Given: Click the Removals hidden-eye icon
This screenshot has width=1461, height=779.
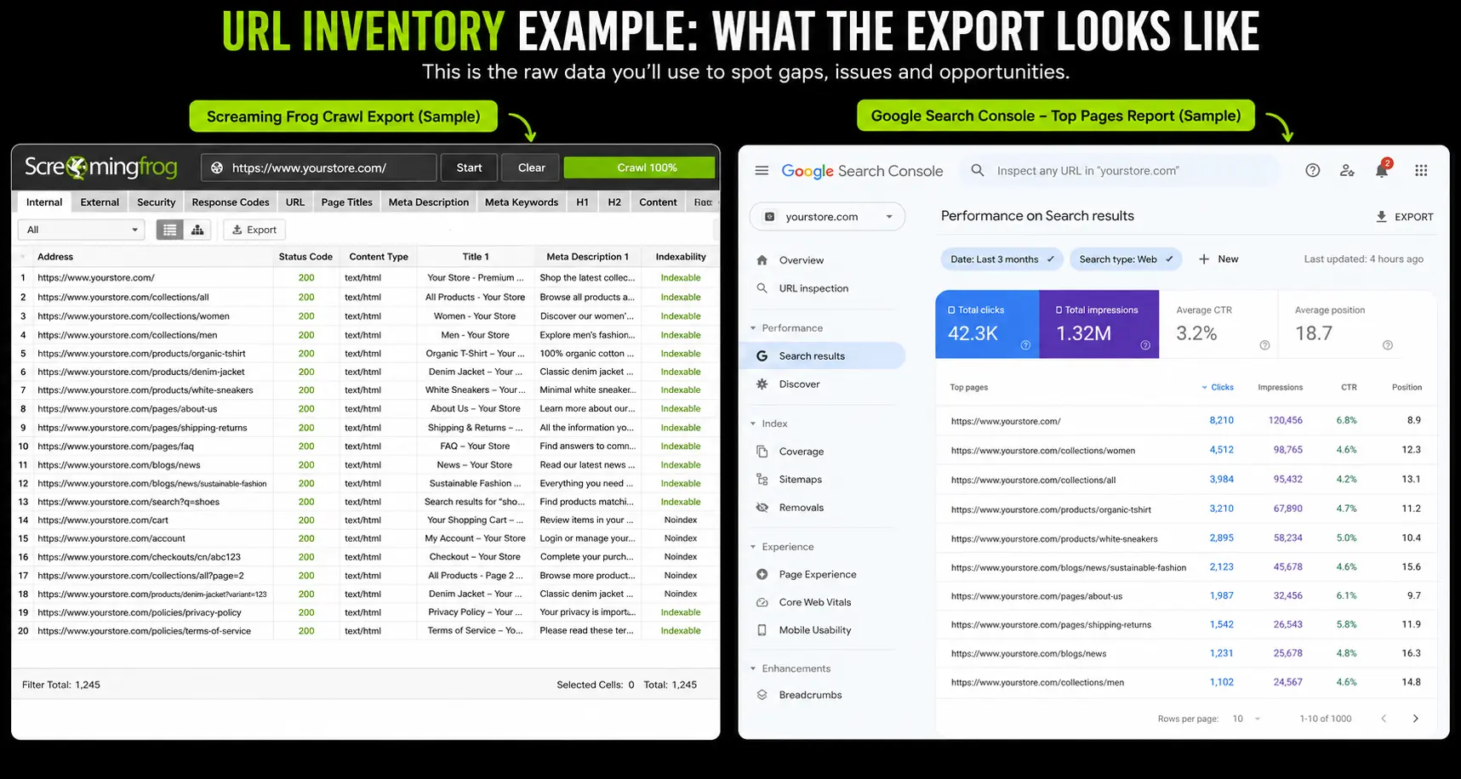Looking at the screenshot, I should [x=762, y=508].
